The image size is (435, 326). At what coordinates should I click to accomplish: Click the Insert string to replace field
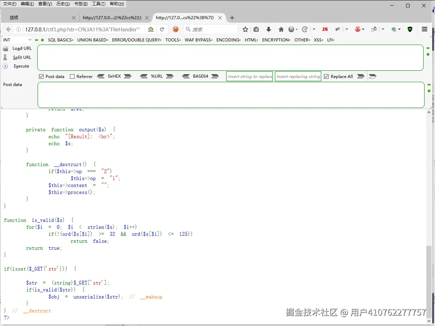click(x=249, y=76)
